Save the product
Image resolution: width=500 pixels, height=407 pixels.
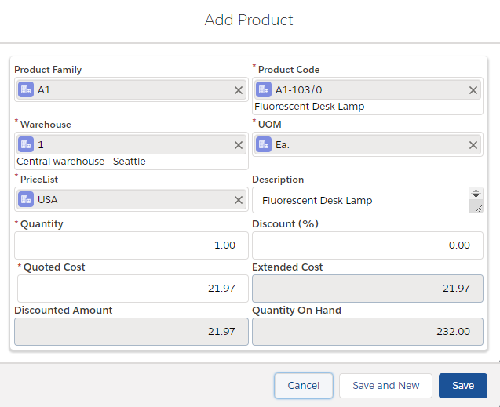[x=463, y=386]
